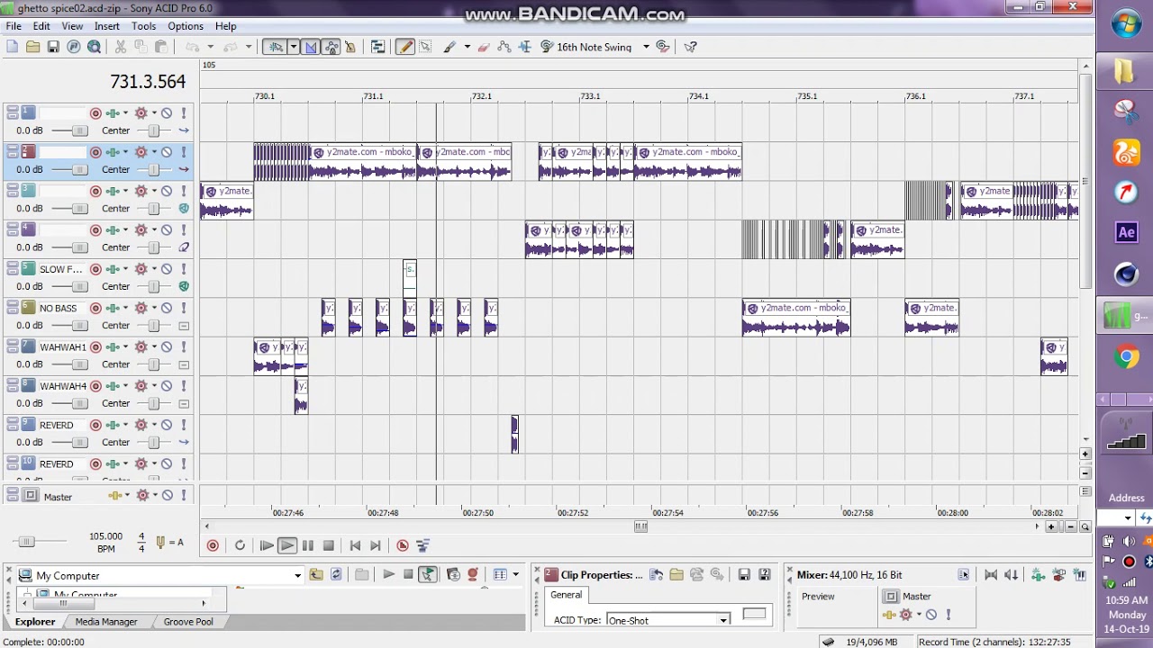
Task: Click Play From Start button
Action: tap(267, 545)
